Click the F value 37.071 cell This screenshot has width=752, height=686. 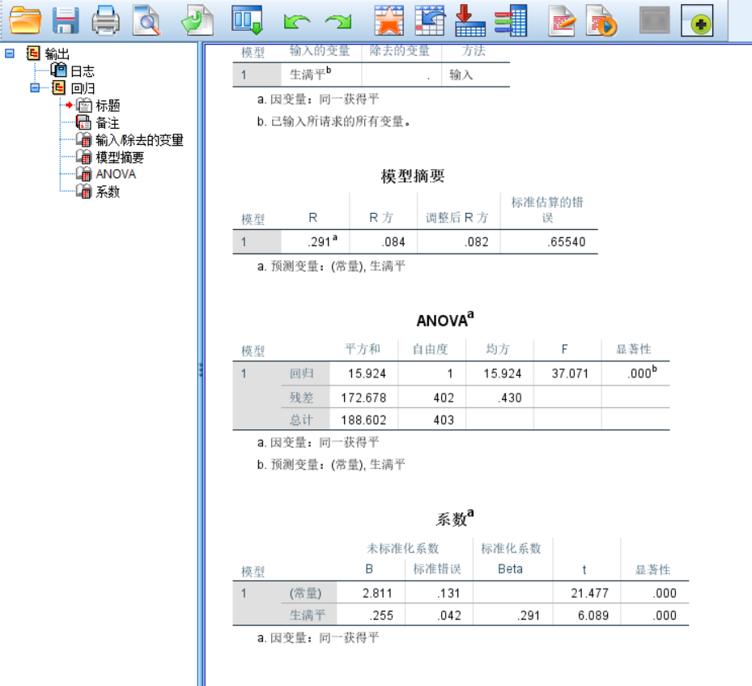[x=570, y=373]
